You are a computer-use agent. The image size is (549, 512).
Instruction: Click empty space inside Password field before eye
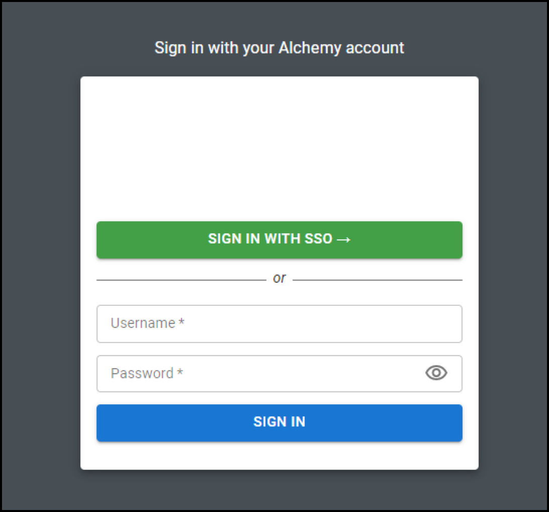click(302, 373)
